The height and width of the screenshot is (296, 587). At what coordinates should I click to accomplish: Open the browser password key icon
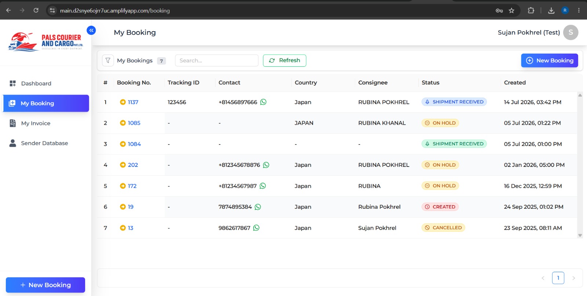click(499, 10)
